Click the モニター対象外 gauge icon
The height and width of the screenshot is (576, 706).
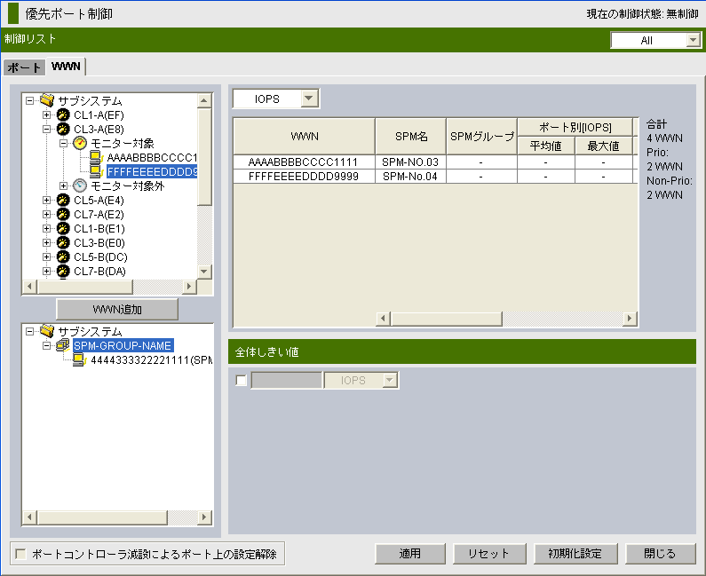(x=80, y=185)
